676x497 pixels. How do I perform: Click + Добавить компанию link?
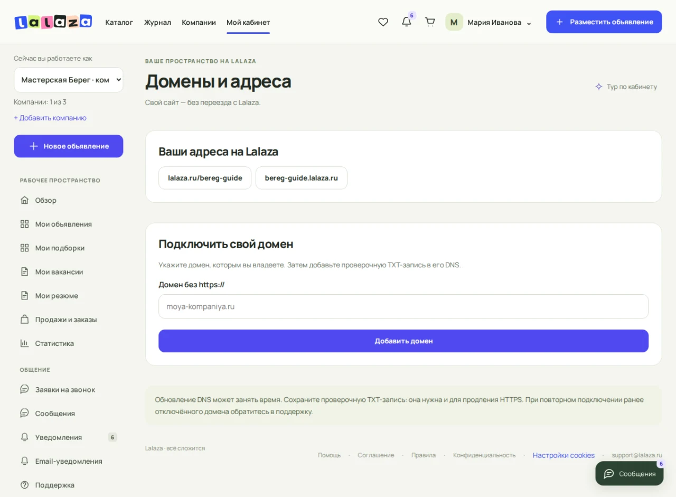coord(50,118)
